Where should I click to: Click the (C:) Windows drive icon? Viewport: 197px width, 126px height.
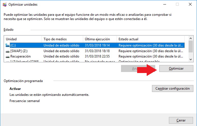[8, 45]
